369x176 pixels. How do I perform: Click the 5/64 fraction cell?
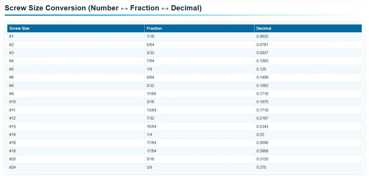[150, 45]
